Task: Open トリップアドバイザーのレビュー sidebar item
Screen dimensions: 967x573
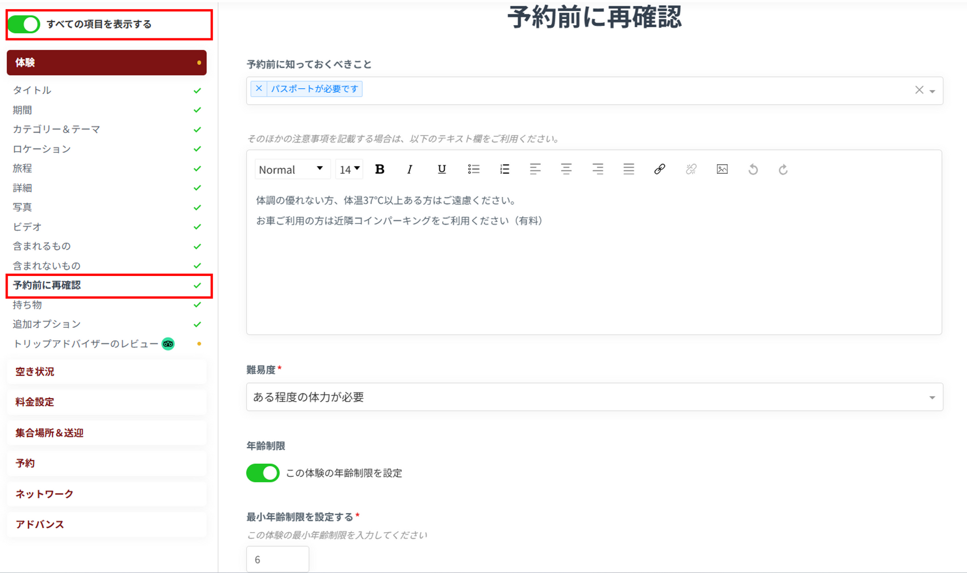Action: pos(86,344)
